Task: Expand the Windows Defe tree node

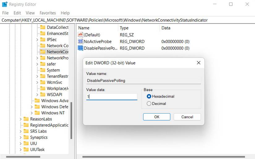Action: [32, 107]
